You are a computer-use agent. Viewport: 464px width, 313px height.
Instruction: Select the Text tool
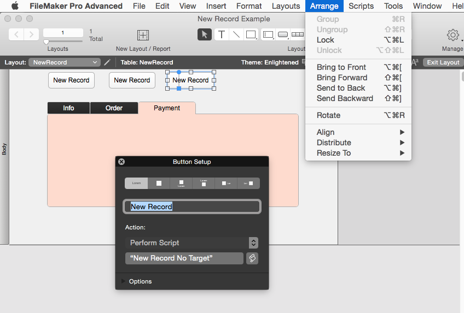click(222, 34)
